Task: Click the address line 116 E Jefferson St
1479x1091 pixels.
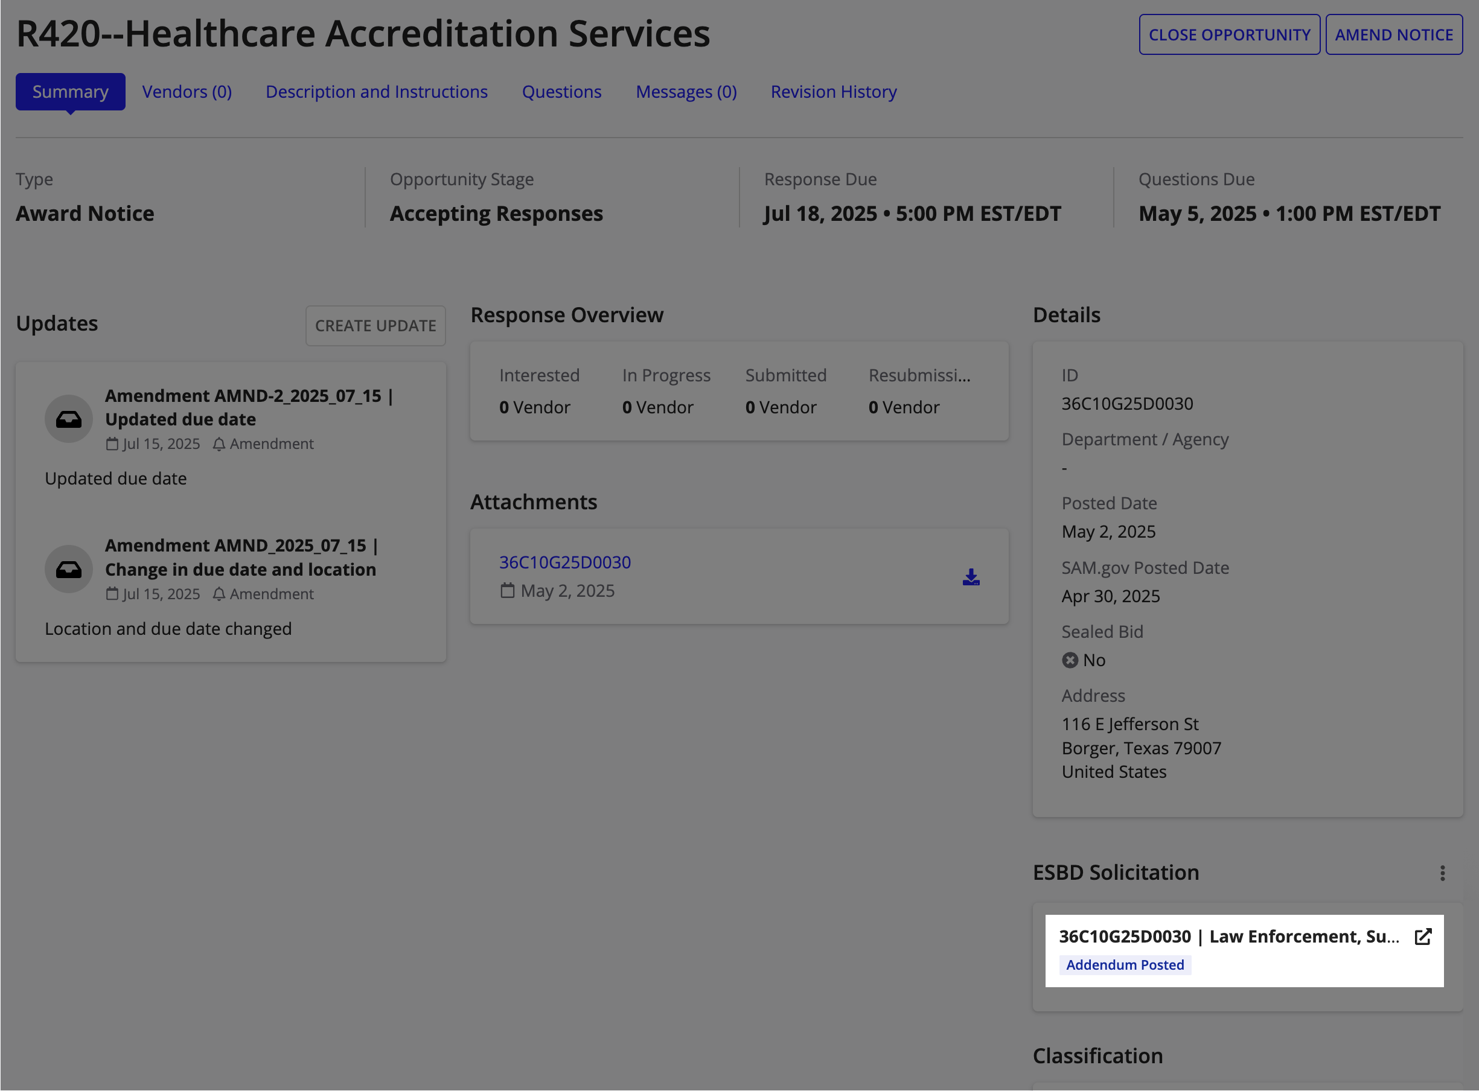Action: (x=1129, y=724)
